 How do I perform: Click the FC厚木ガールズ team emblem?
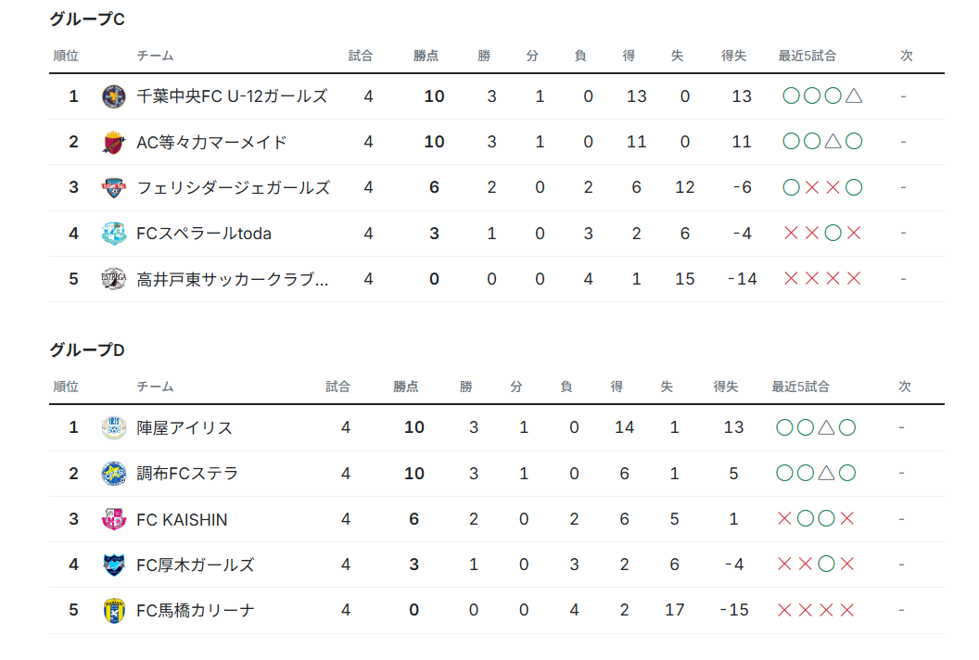pos(114,565)
